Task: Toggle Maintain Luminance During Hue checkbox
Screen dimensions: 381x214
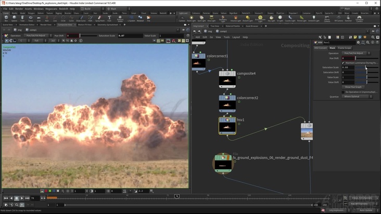Action: (x=343, y=63)
